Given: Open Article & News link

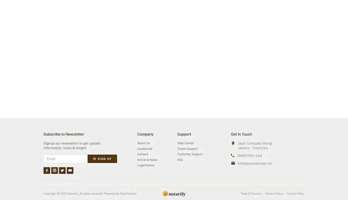Looking at the screenshot, I should (147, 160).
